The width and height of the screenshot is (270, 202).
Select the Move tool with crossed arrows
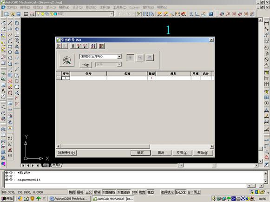pos(17,29)
